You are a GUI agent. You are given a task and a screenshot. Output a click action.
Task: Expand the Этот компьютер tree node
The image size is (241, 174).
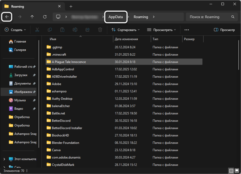point(4,159)
